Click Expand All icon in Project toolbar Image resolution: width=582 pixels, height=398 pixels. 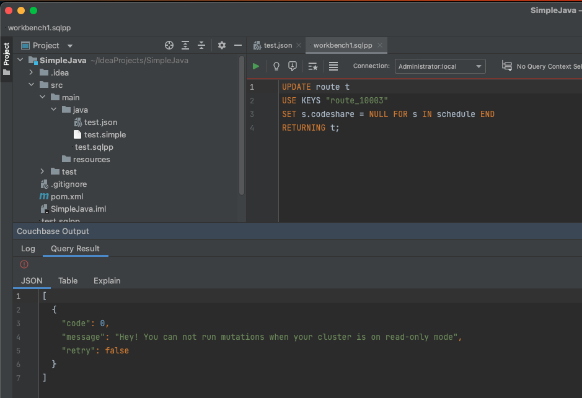pyautogui.click(x=185, y=45)
